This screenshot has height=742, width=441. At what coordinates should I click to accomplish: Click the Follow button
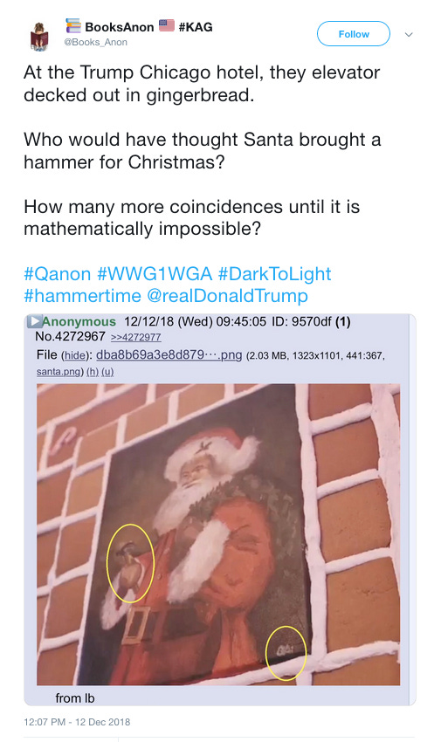354,34
